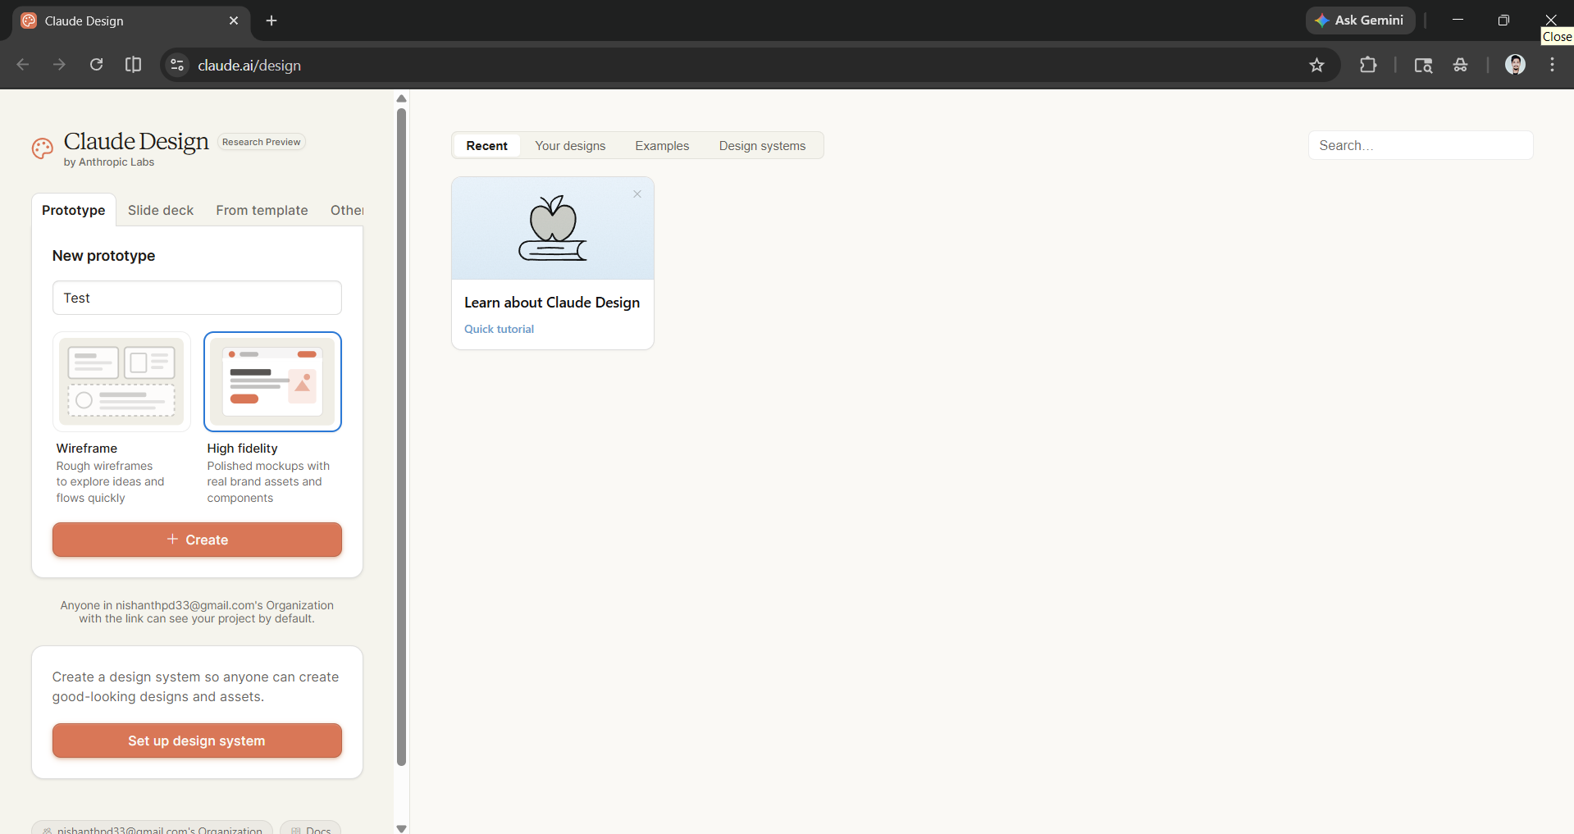
Task: Go back to the previous page
Action: 23,65
